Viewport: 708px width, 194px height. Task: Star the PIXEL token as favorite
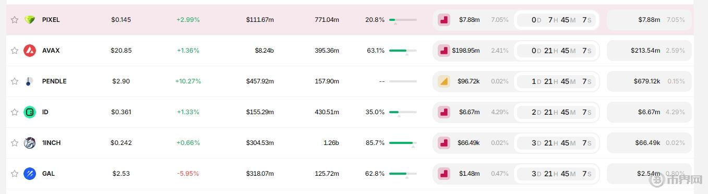(15, 20)
